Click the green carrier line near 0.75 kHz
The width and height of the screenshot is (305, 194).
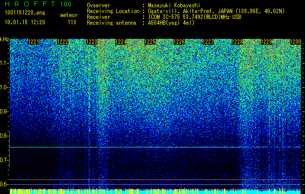coord(155,147)
